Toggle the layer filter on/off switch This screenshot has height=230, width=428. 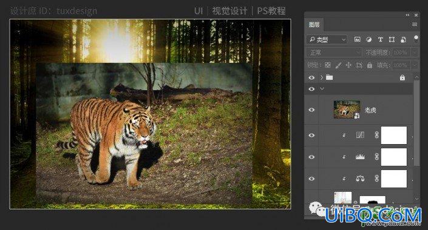416,39
